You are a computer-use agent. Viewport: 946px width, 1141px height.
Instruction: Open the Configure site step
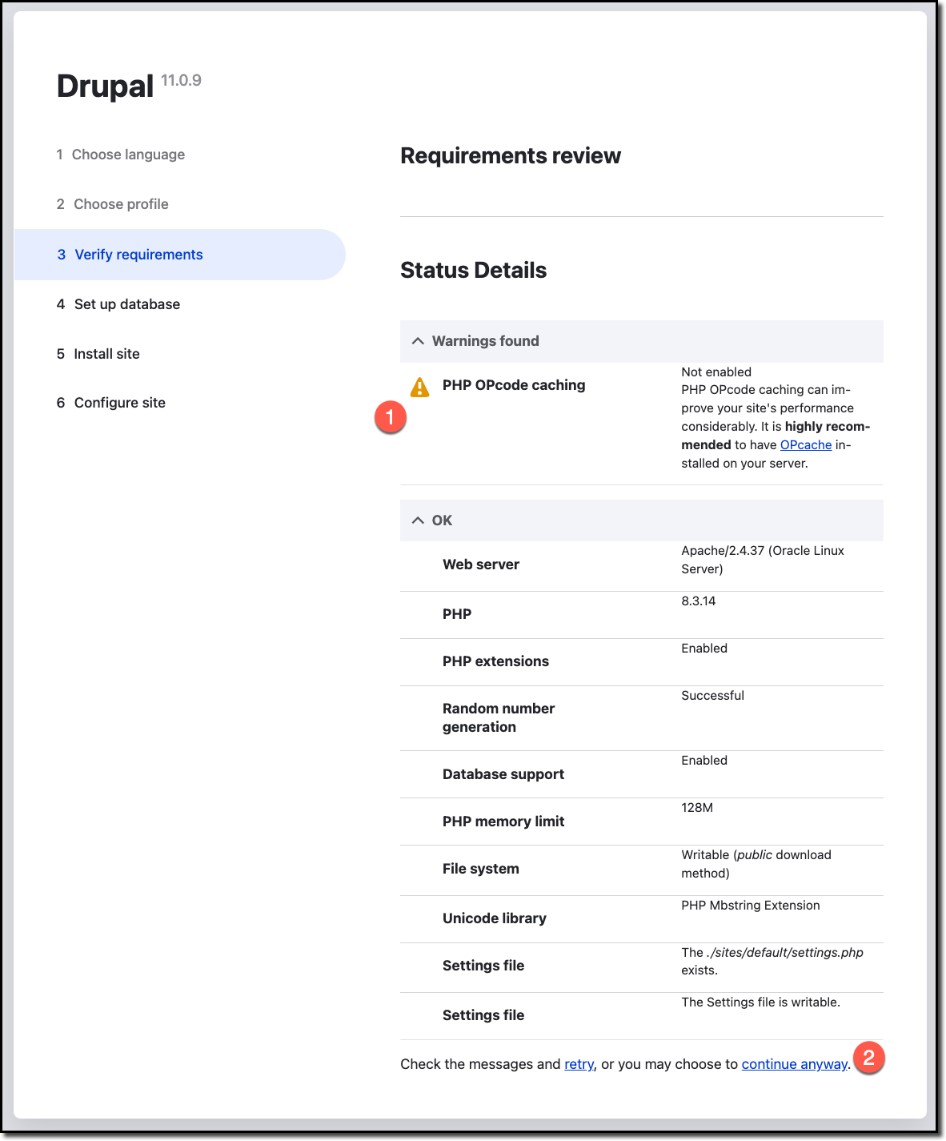coord(119,402)
